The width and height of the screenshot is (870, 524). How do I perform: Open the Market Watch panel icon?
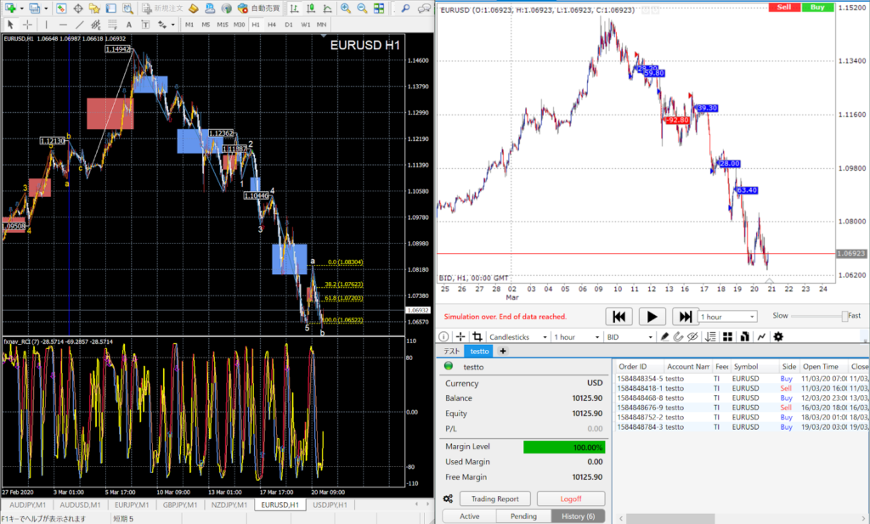61,8
